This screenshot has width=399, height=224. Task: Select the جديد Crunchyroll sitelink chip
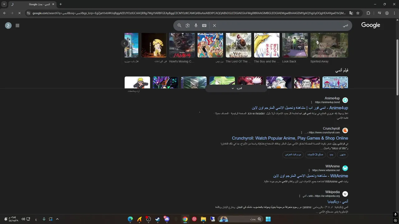[331, 155]
